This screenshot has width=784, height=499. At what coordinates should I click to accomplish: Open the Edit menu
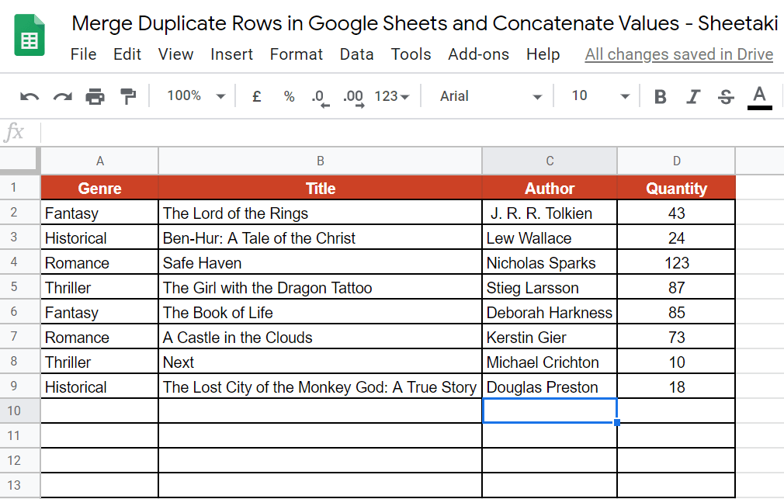tap(127, 54)
